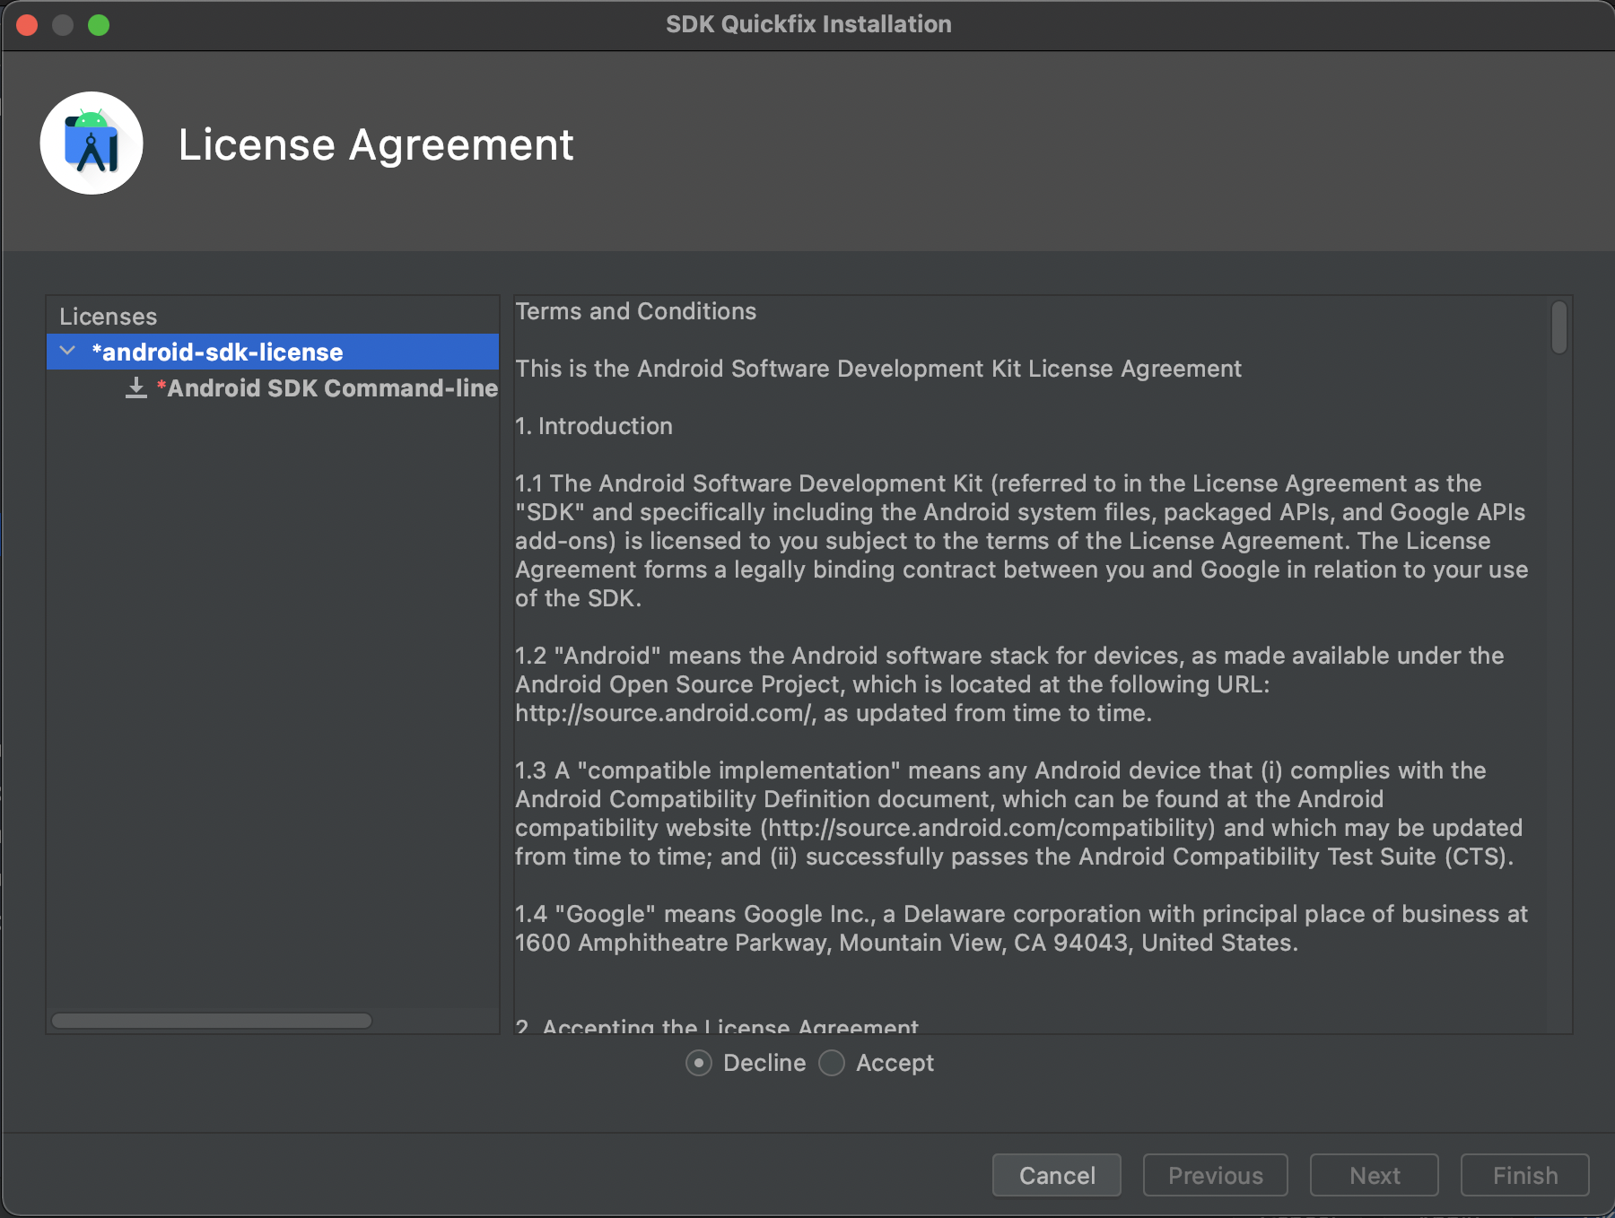Click the 'License Agreement' page title

(x=376, y=144)
